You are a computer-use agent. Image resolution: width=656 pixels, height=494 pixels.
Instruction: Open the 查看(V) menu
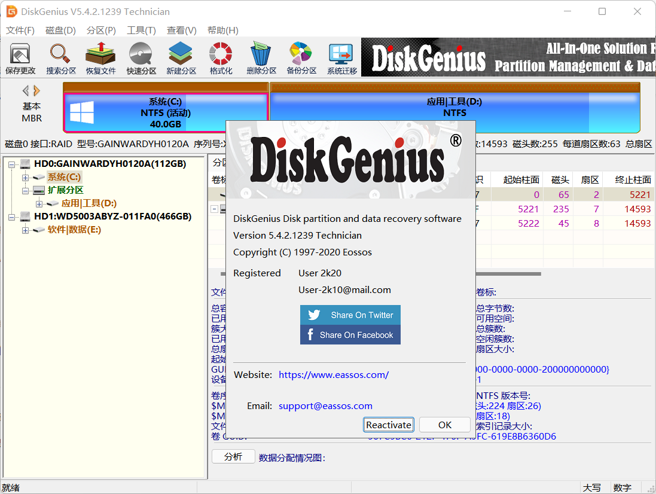click(182, 30)
